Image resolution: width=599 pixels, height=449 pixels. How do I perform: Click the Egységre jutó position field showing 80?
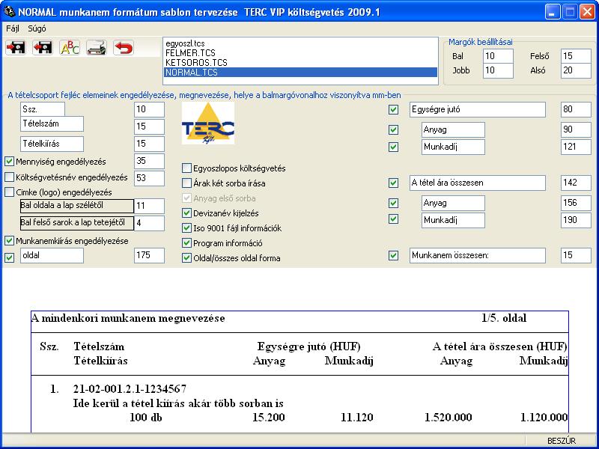pos(576,109)
